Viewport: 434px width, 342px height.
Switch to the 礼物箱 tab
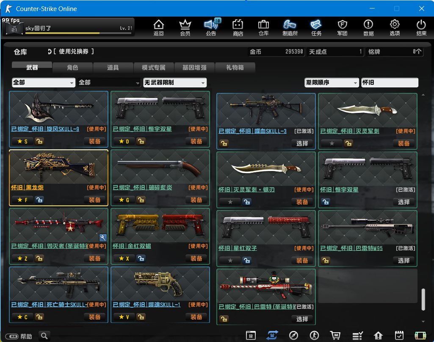pos(235,67)
